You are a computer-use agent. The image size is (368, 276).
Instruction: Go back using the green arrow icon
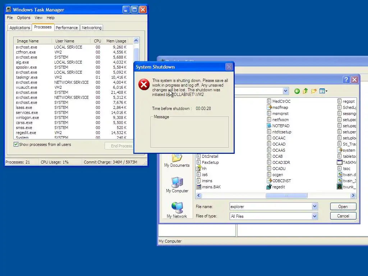pyautogui.click(x=297, y=91)
